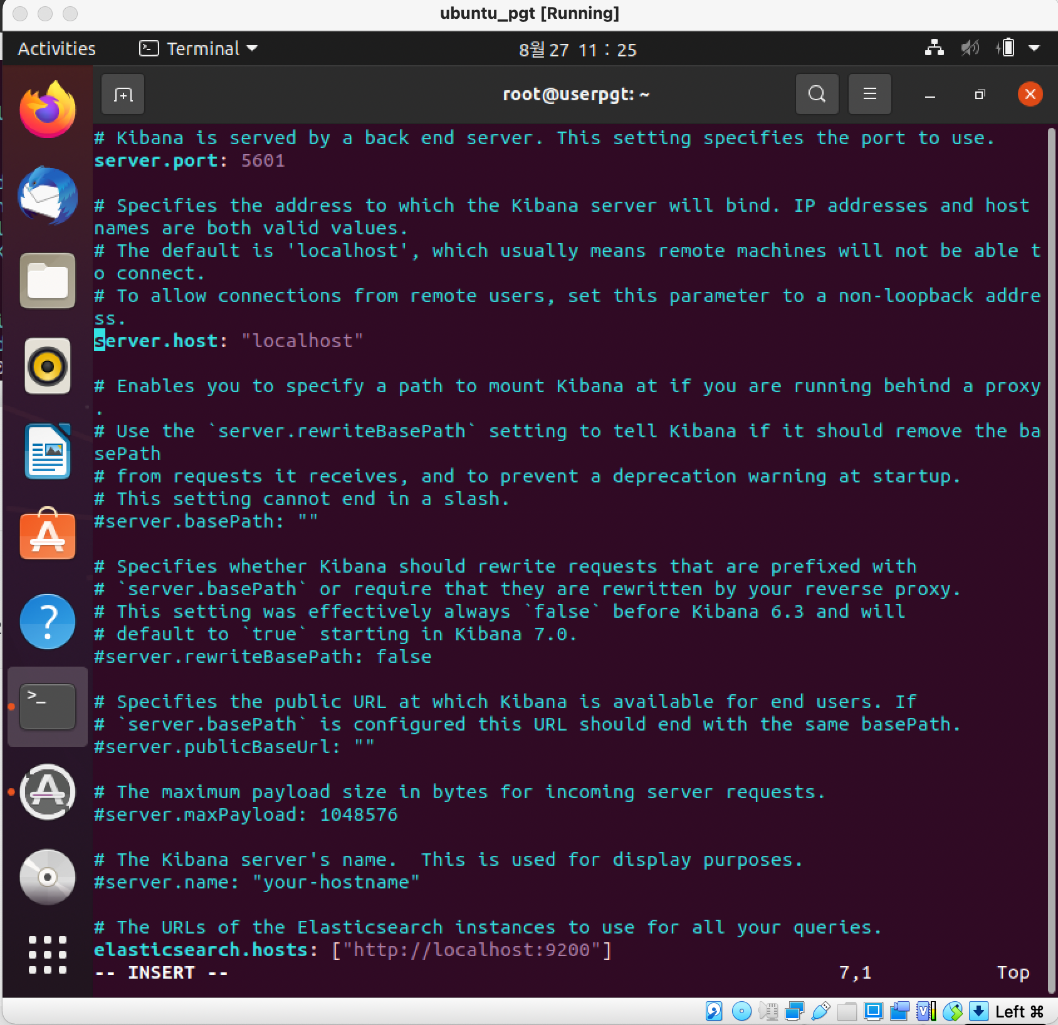Click the #server.maxPayload: 1048576 line

pos(246,814)
